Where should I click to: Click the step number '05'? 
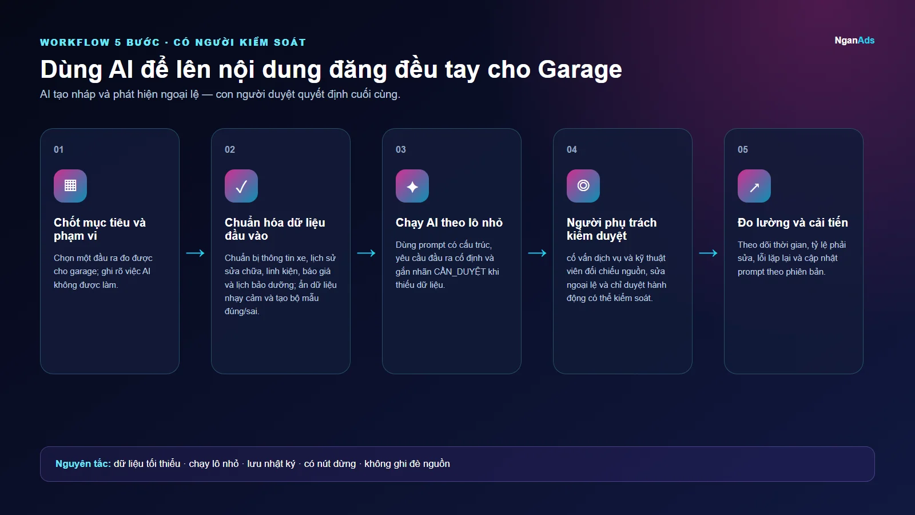[x=743, y=149]
